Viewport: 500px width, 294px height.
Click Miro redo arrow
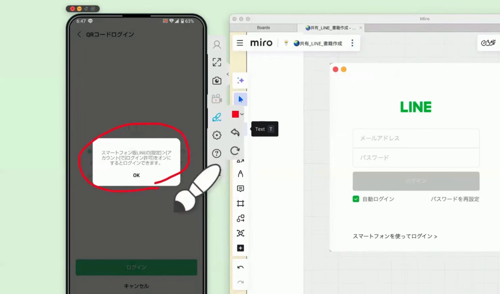point(240,282)
